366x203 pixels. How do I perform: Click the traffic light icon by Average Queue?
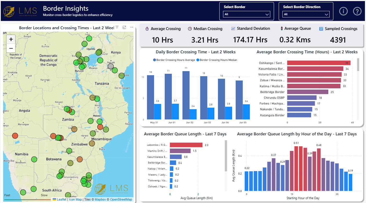pos(282,29)
